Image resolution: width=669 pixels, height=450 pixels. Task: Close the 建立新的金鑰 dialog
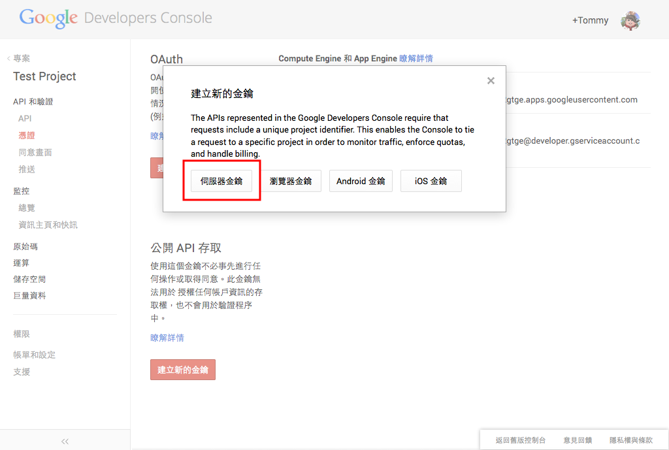pos(491,81)
